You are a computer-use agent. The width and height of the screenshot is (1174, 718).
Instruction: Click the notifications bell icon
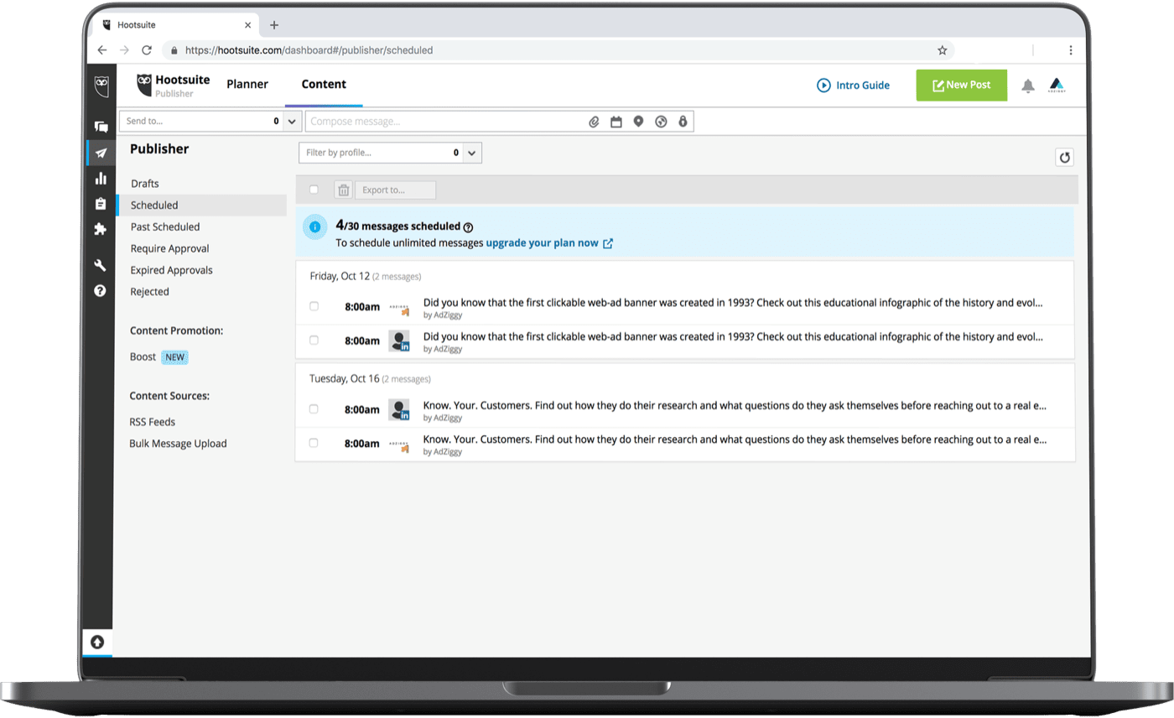point(1028,86)
